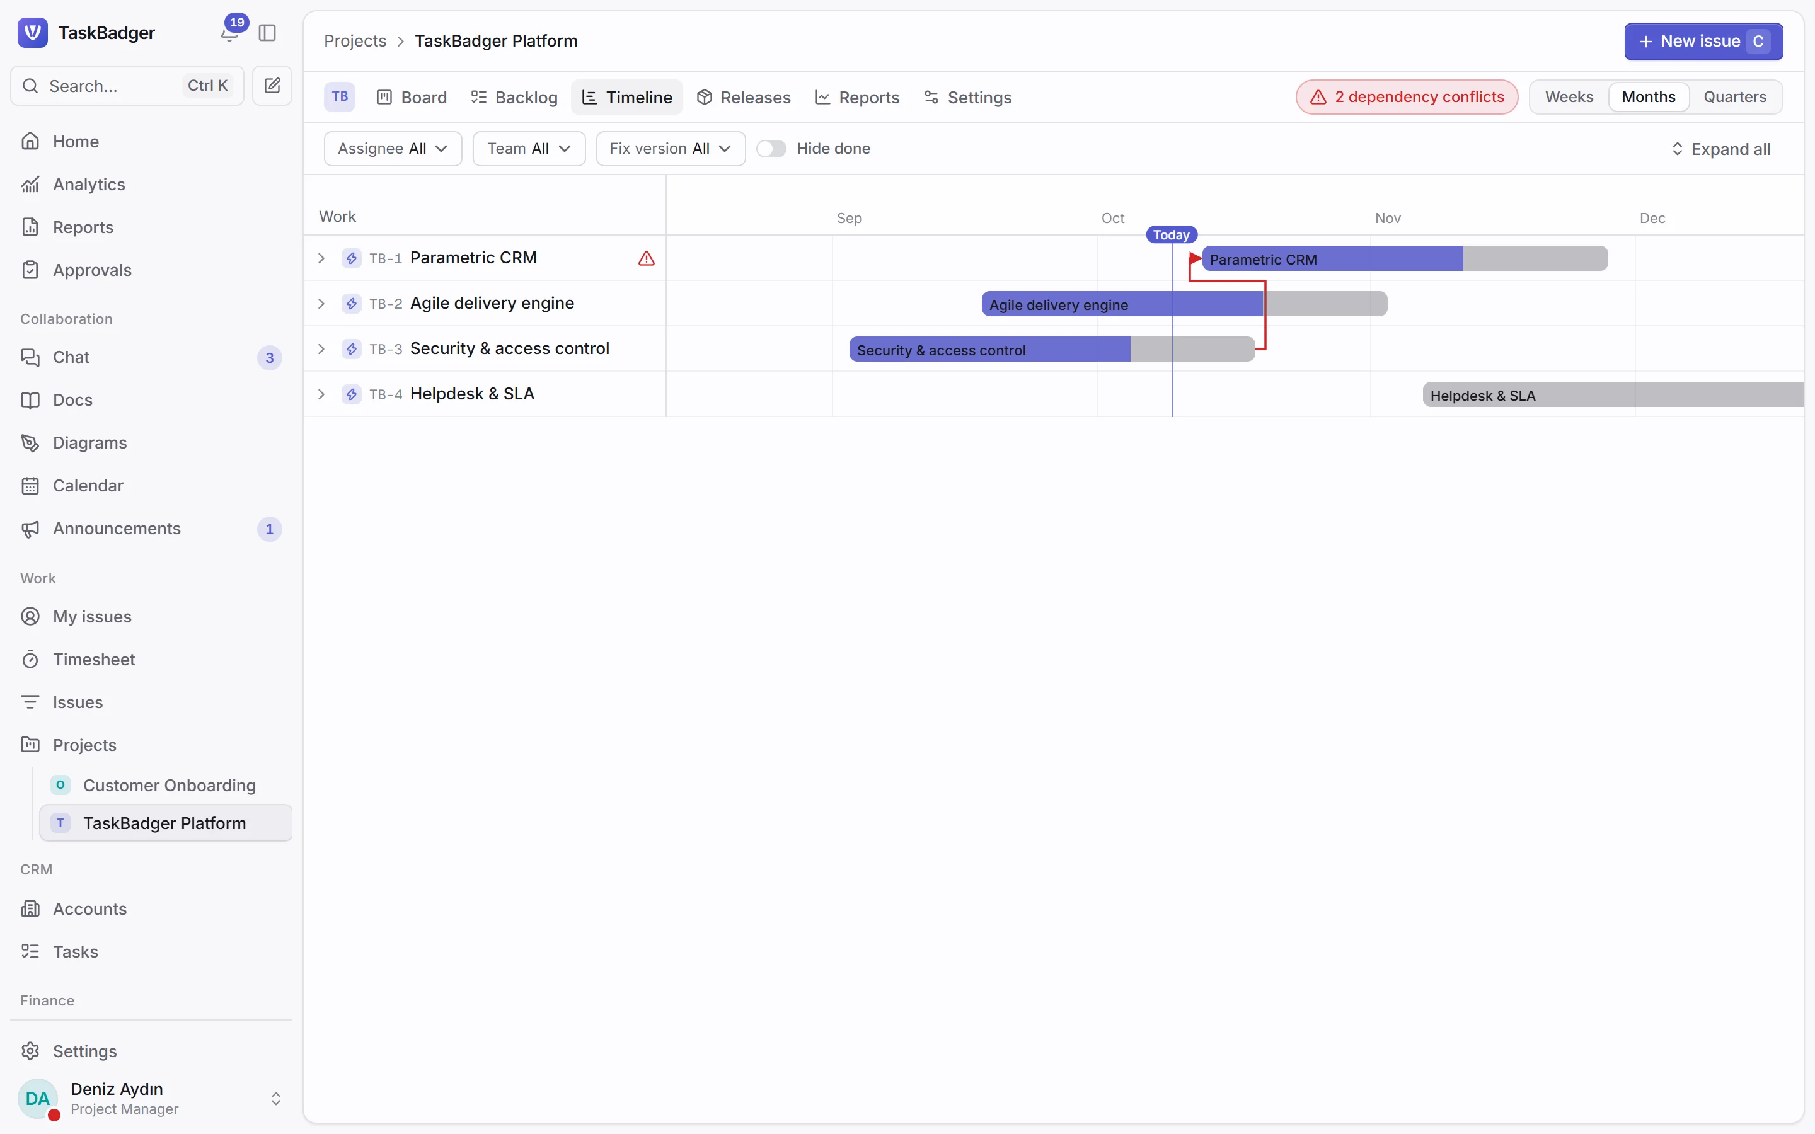Switch to the project Reports tab
This screenshot has width=1815, height=1134.
tap(857, 98)
